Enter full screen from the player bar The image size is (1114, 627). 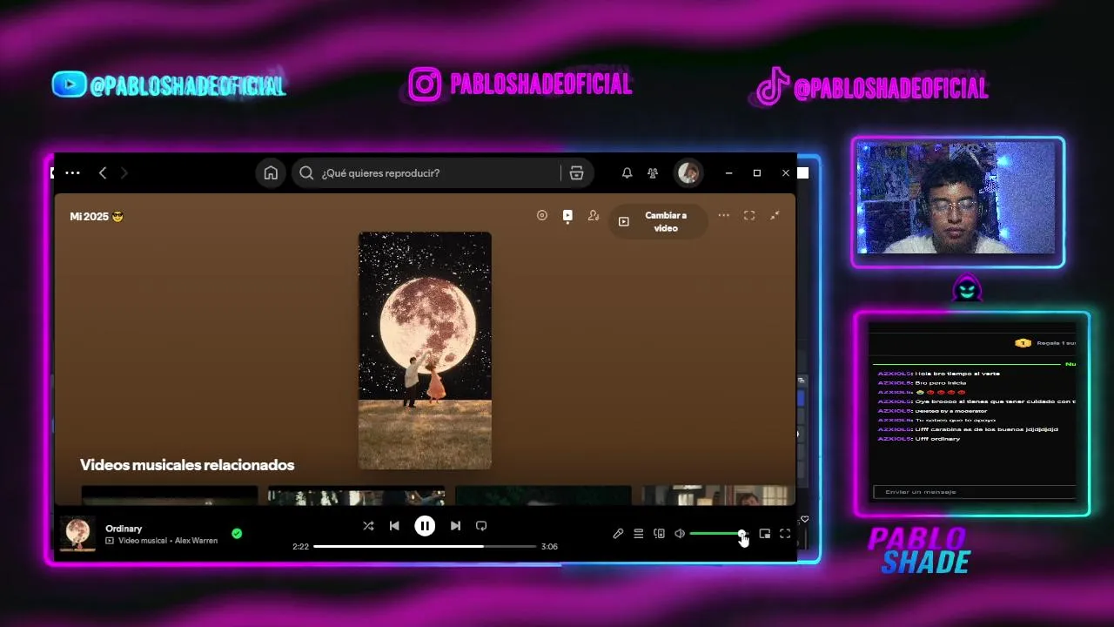[785, 534]
